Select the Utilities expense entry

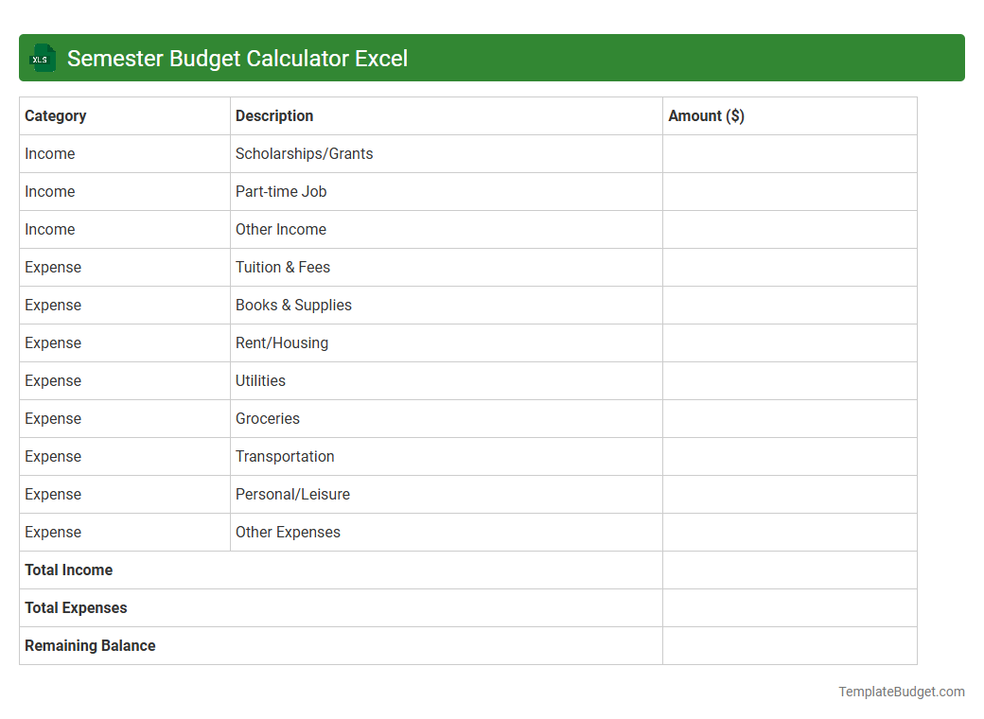[260, 380]
